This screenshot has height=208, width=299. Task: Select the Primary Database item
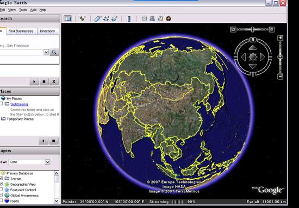click(20, 173)
